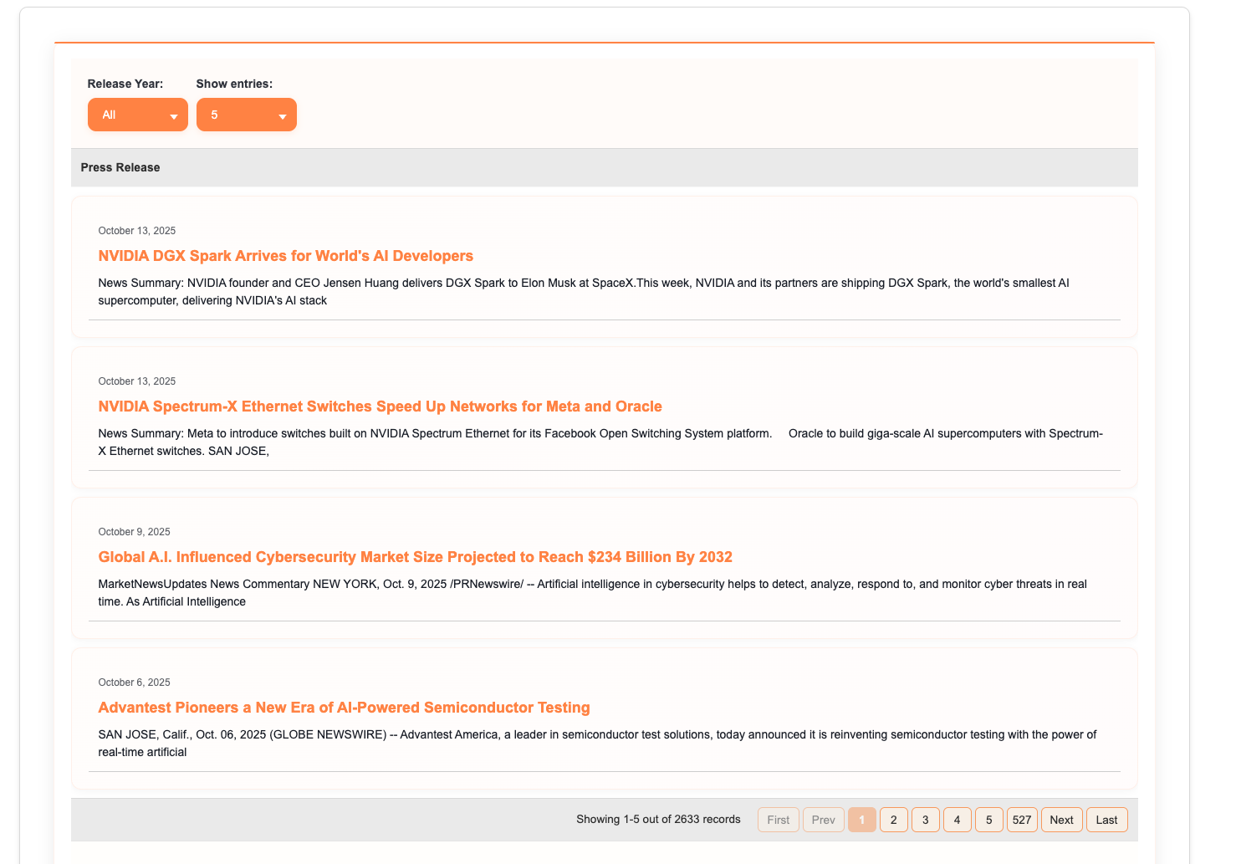Click the Last pagination button
Viewport: 1236px width, 864px height.
pyautogui.click(x=1106, y=820)
